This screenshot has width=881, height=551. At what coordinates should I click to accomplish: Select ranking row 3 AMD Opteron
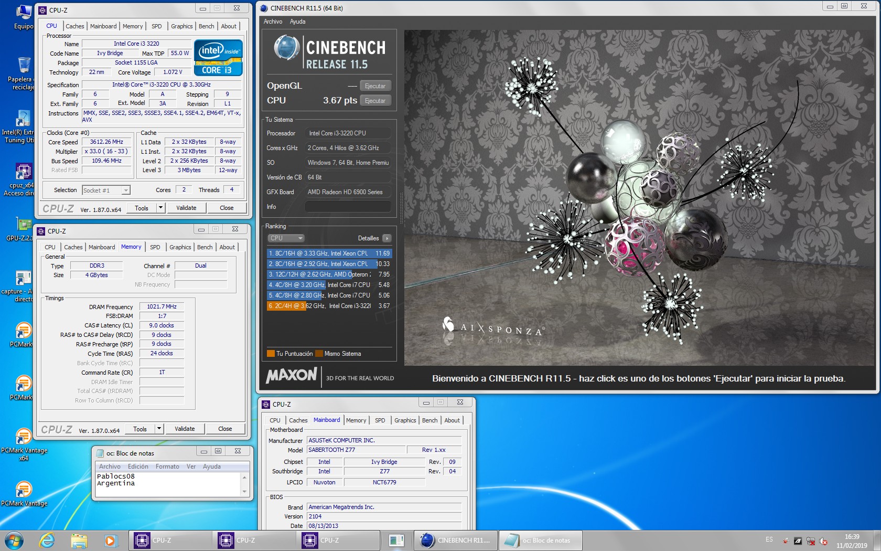click(x=329, y=274)
